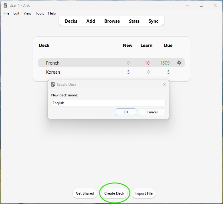The height and width of the screenshot is (204, 223).
Task: Click French due count 1509
Action: pos(165,63)
